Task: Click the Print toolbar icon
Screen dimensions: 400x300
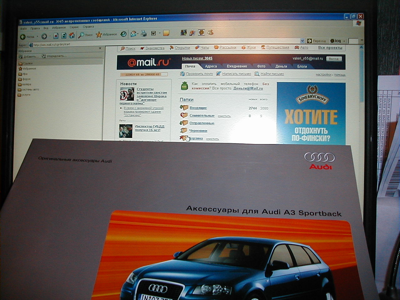Action: (x=143, y=33)
